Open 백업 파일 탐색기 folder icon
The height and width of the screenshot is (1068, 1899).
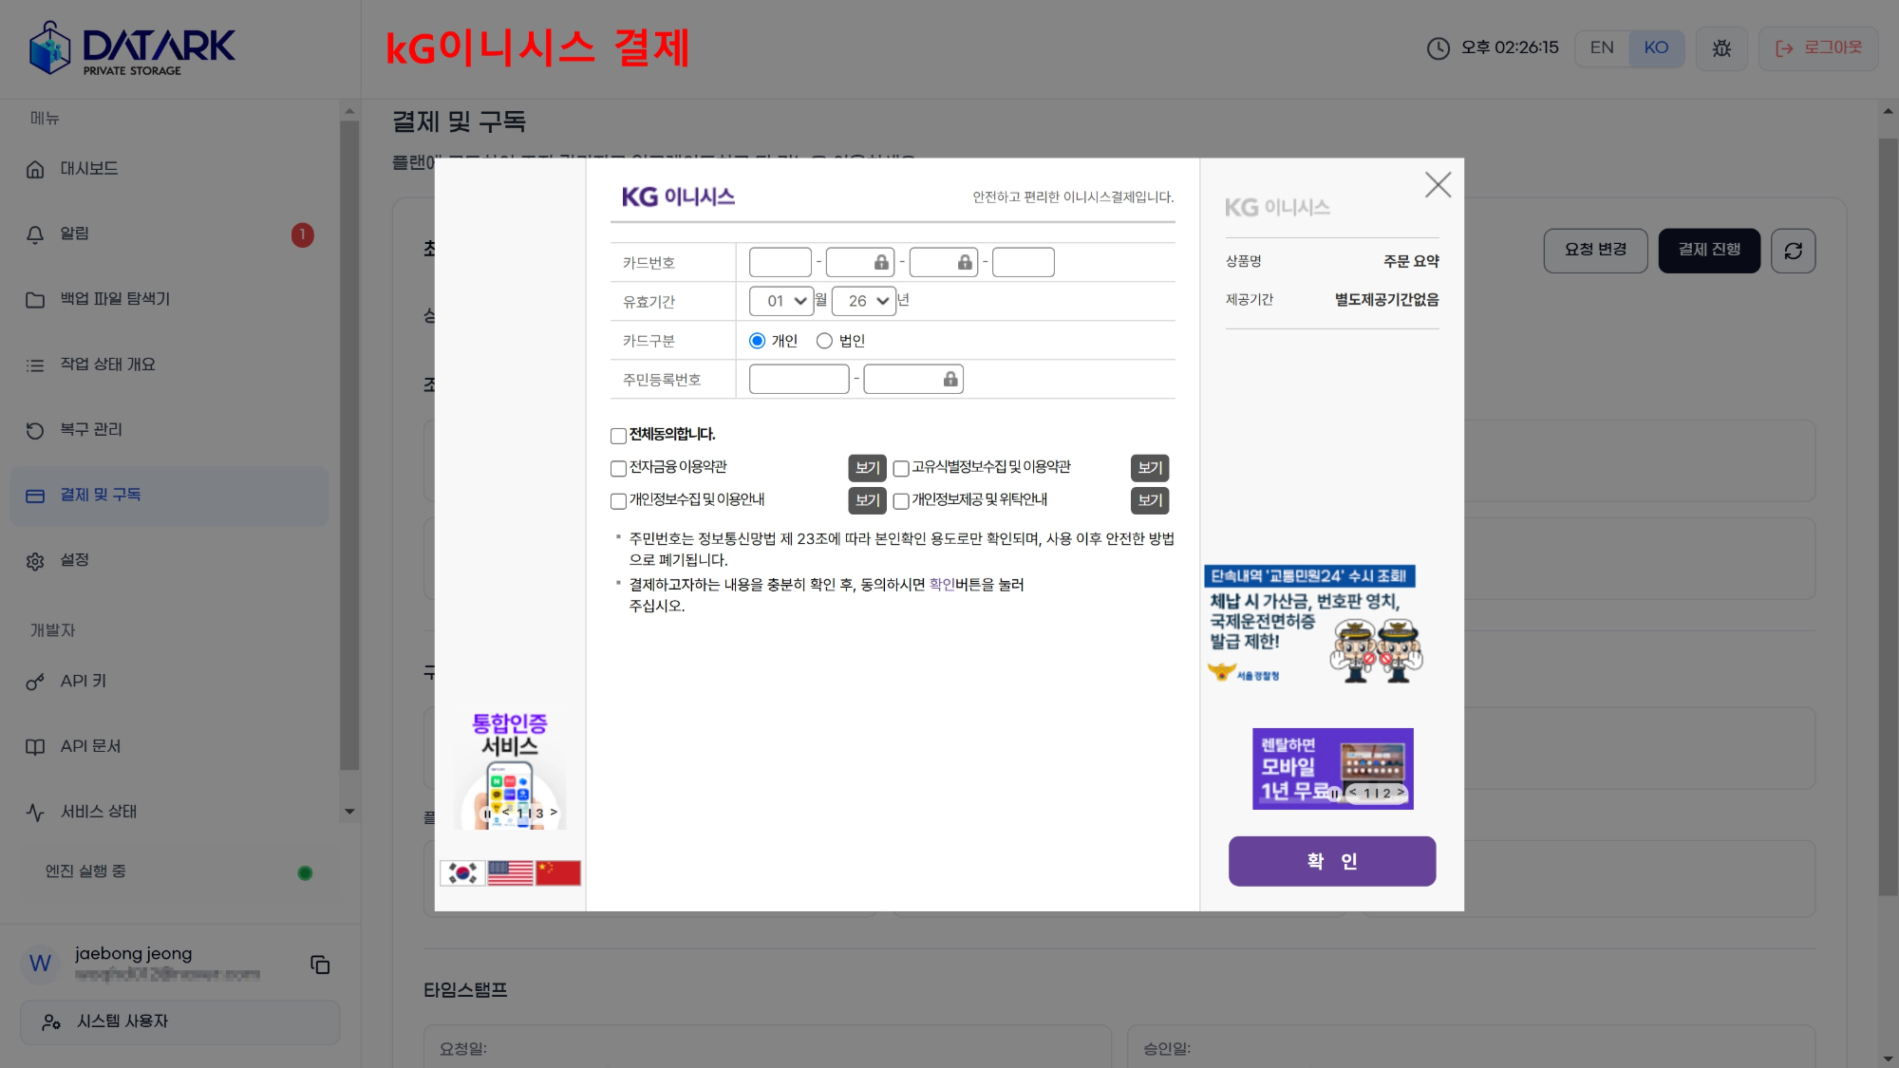35,300
